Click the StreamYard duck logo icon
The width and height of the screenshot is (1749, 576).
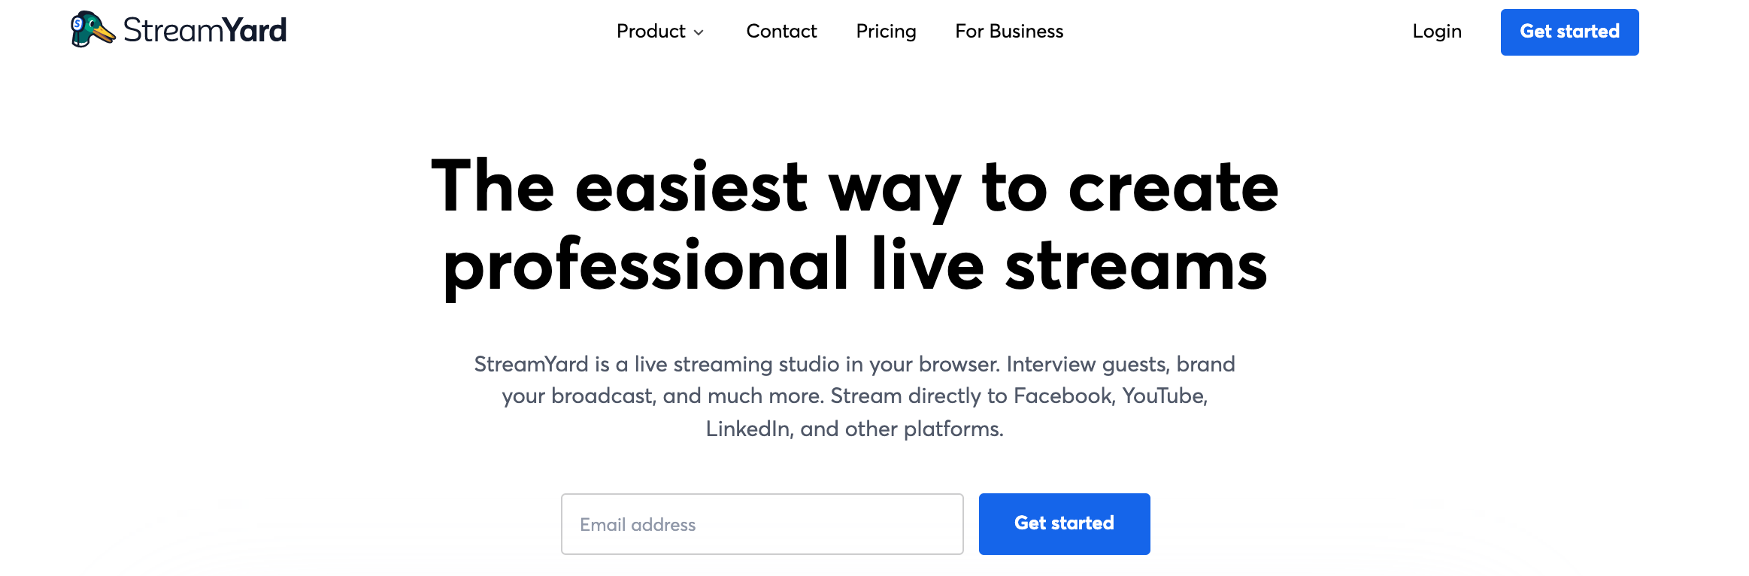coord(92,29)
